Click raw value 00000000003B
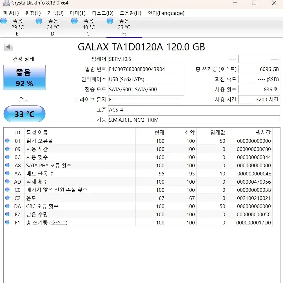 pos(254,190)
